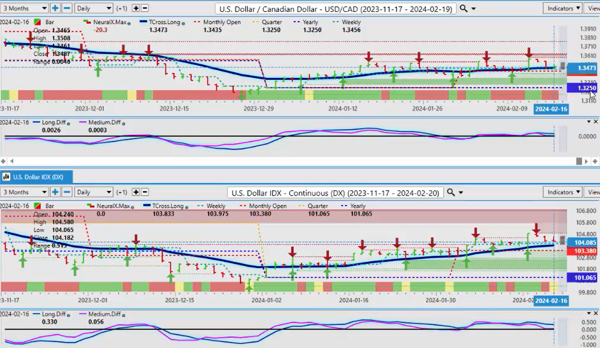This screenshot has width=600, height=348.
Task: Click right scroll arrow of USD/CAD scrollbar
Action: 587,161
